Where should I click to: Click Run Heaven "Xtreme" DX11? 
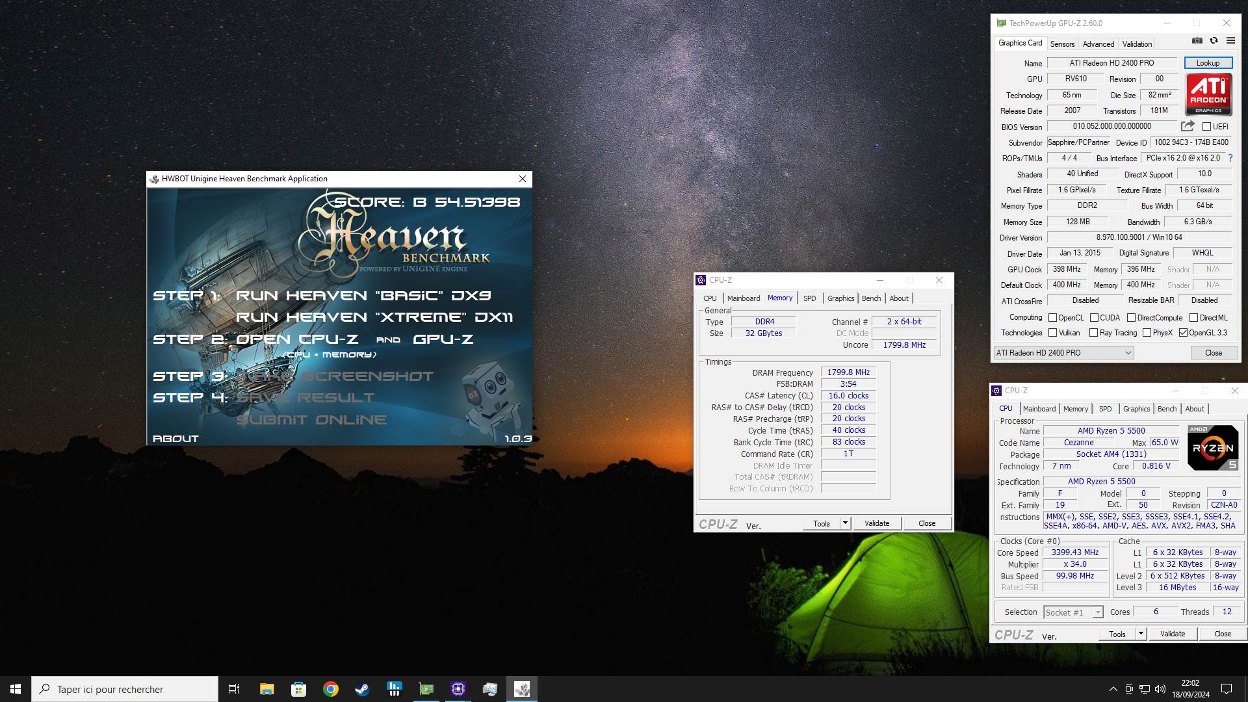point(374,317)
